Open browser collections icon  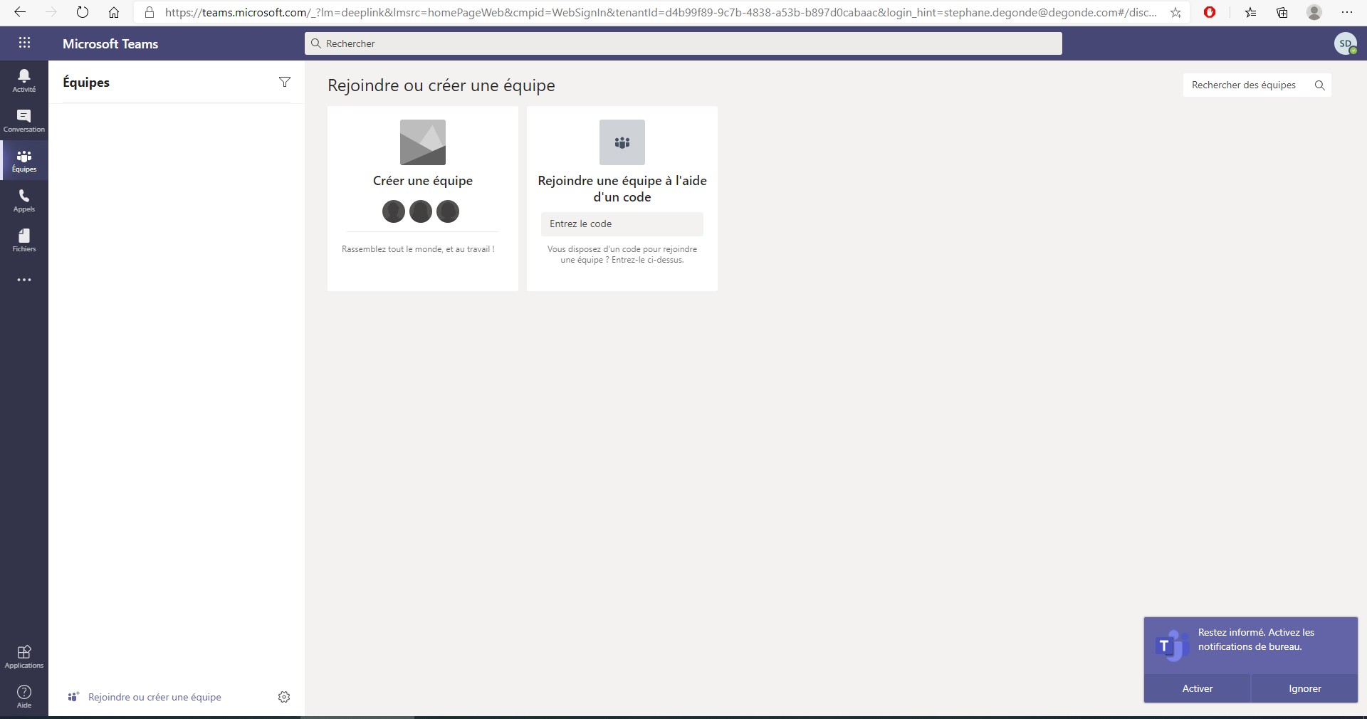click(1282, 12)
